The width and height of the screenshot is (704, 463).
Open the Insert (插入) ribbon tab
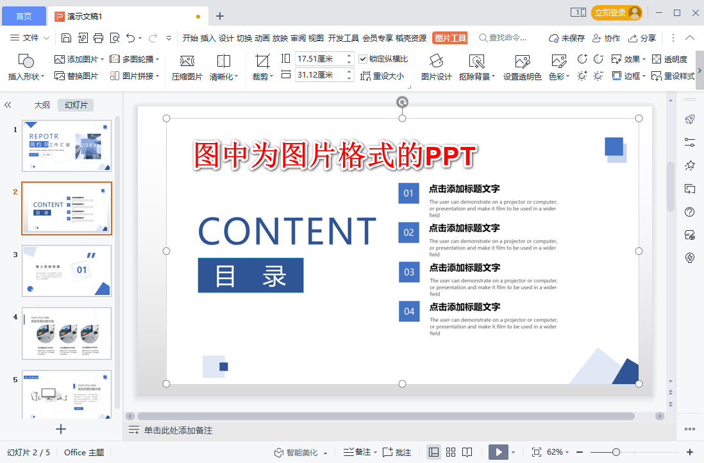[x=208, y=38]
